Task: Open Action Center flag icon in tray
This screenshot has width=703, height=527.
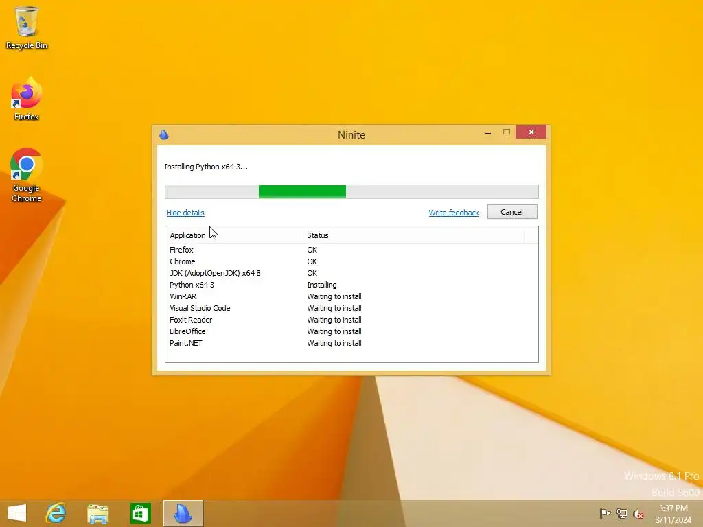Action: pyautogui.click(x=605, y=513)
